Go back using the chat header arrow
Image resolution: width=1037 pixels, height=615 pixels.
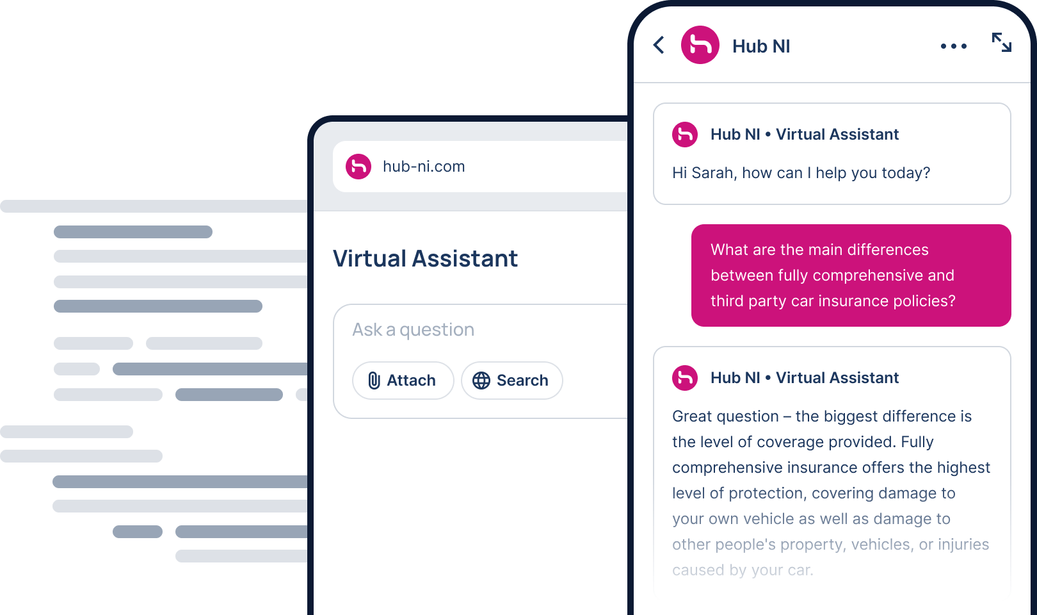pos(659,45)
